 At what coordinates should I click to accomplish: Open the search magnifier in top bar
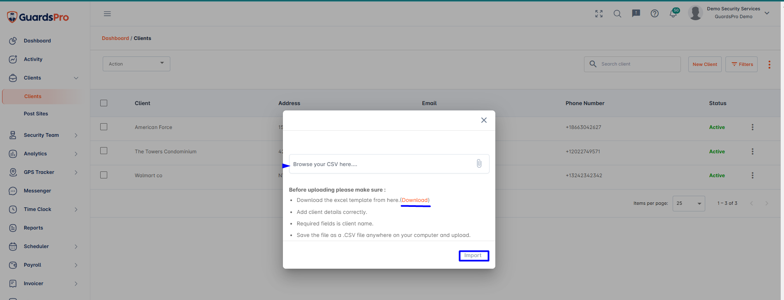point(617,14)
